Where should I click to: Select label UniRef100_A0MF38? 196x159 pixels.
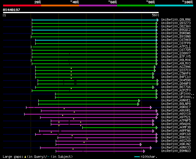pyautogui.click(x=176, y=128)
